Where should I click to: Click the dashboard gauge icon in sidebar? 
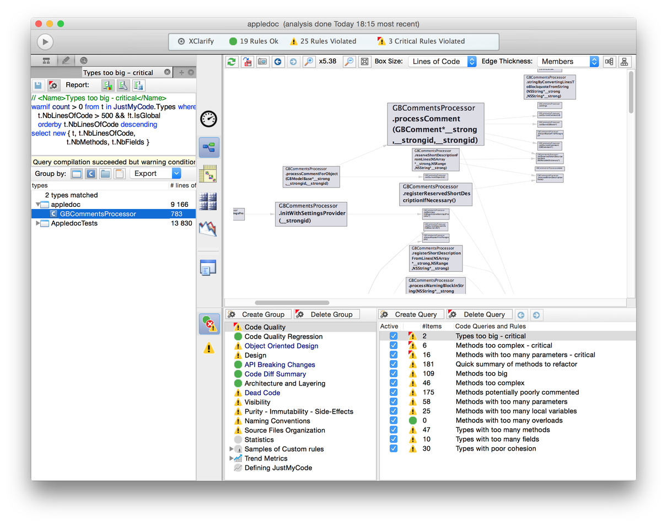pyautogui.click(x=208, y=119)
